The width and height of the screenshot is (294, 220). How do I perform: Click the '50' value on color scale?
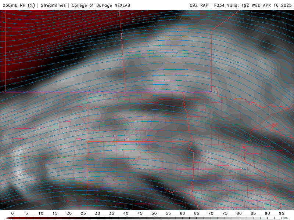154,213
